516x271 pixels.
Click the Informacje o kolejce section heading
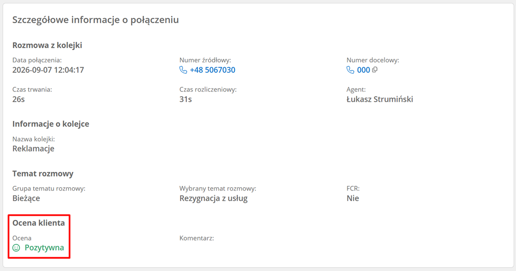(x=51, y=124)
